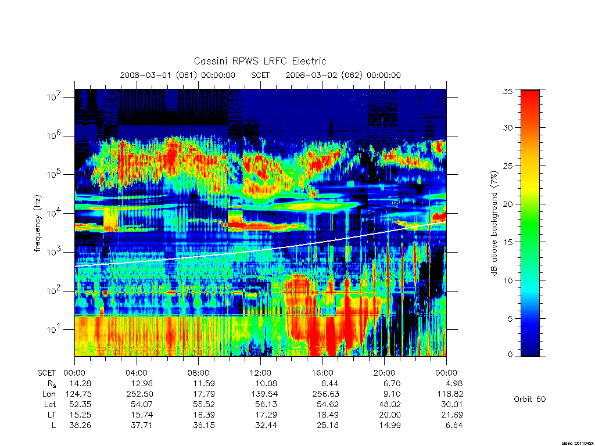
Task: Click the LT row label
Action: coord(52,415)
